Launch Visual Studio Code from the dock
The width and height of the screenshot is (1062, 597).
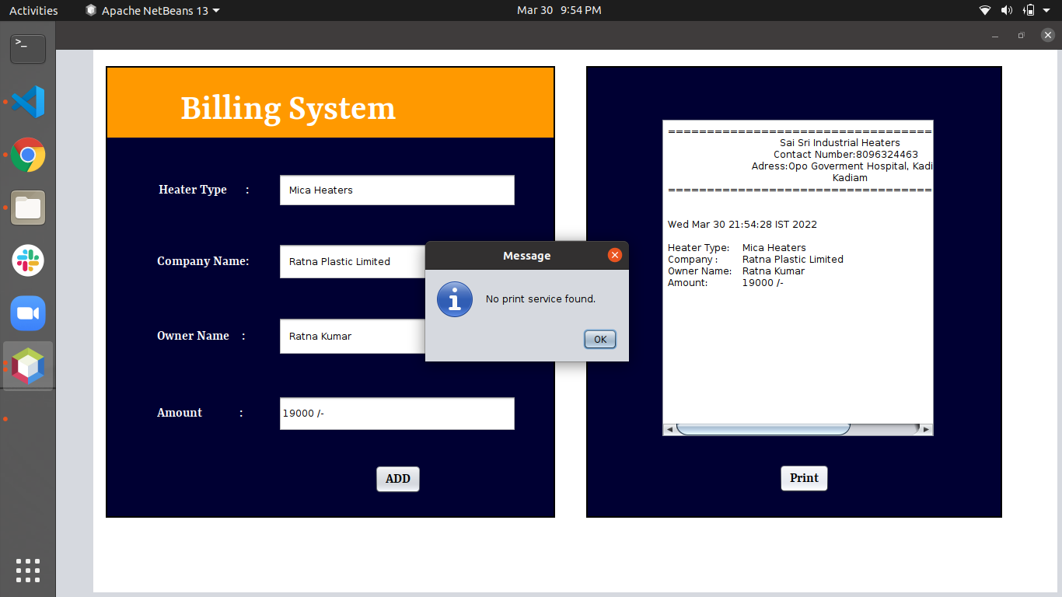click(x=27, y=102)
